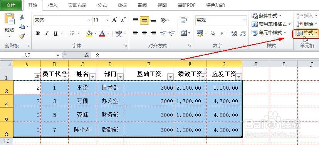
Task: Open the 删除 cells dropdown
Action: pos(307,24)
